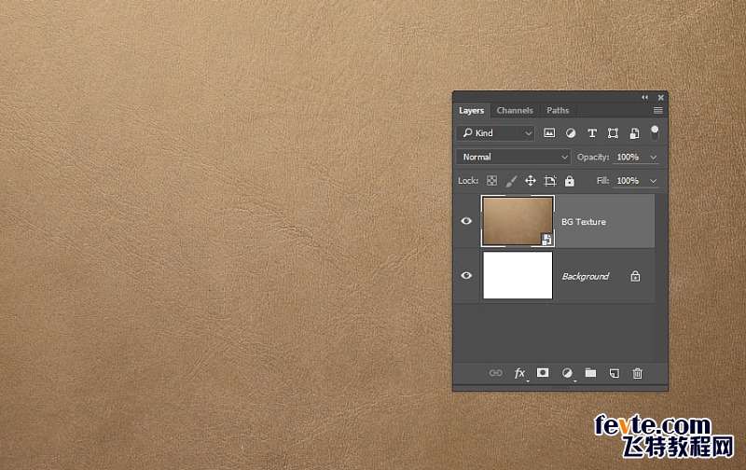Filter layers by shape layer icon
Viewport: 746px width, 470px height.
(613, 133)
